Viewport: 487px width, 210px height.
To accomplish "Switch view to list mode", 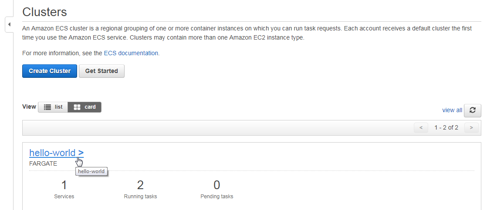I will (53, 107).
